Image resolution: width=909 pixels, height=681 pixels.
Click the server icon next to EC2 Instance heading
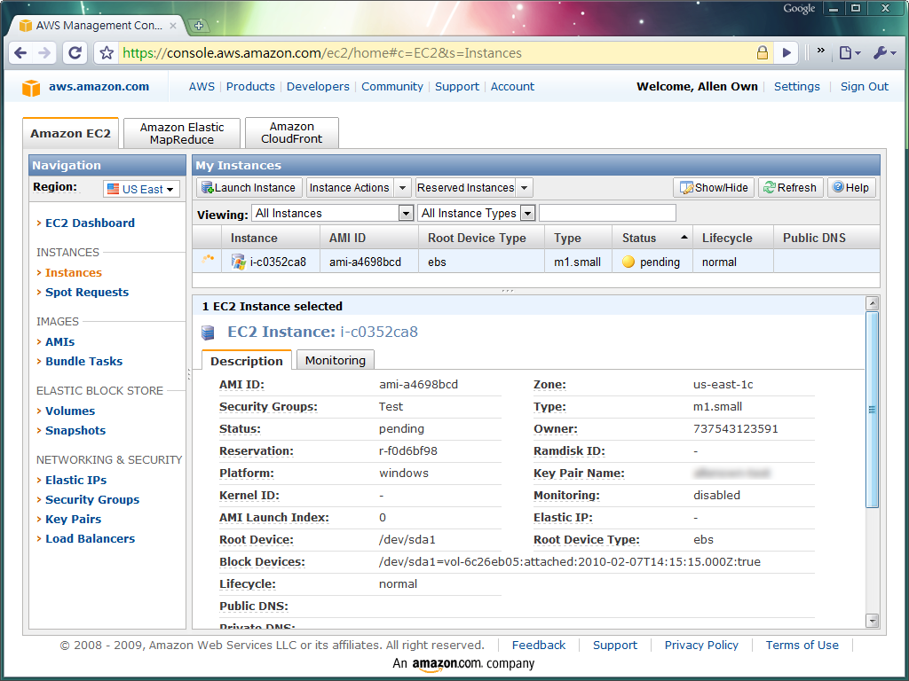[x=208, y=333]
